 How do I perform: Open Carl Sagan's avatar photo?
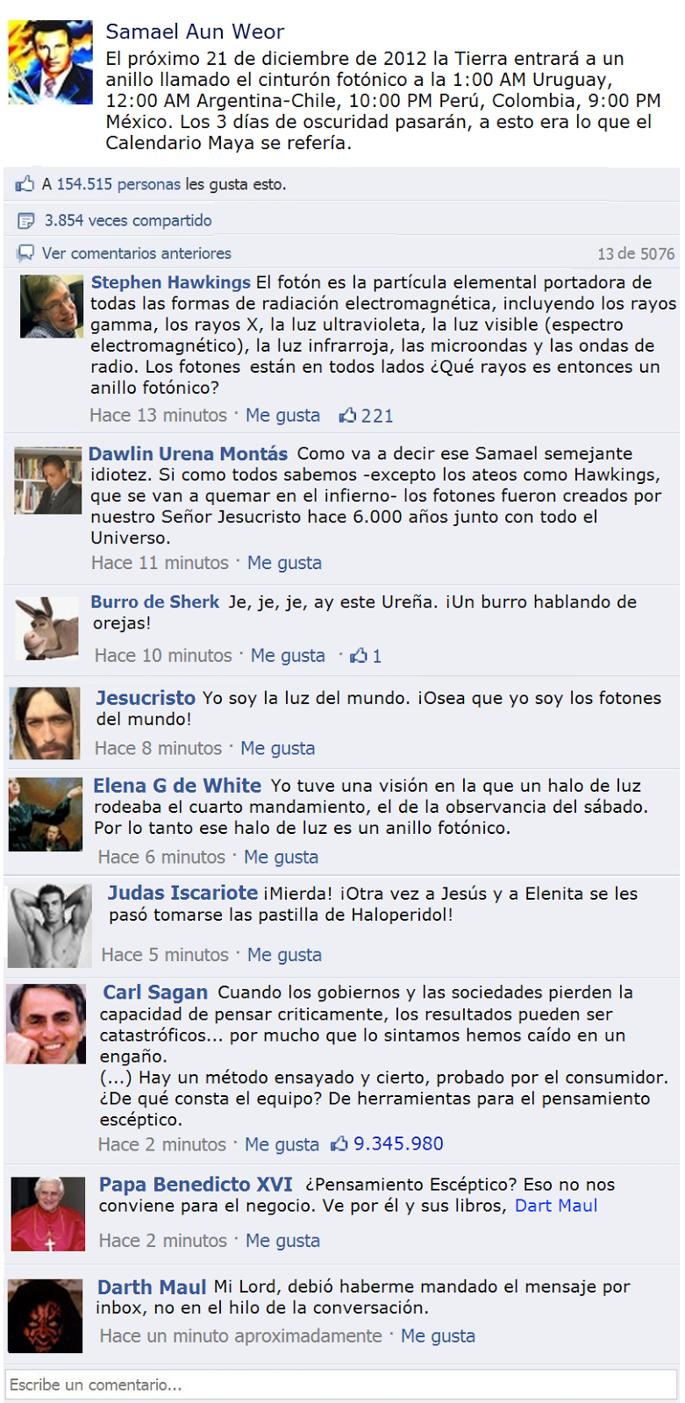click(x=46, y=1023)
